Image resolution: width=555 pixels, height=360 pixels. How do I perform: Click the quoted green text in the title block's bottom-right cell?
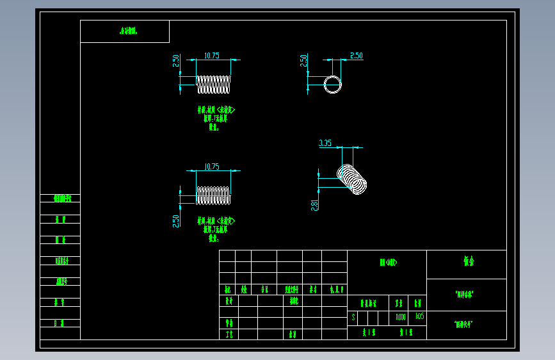463,324
